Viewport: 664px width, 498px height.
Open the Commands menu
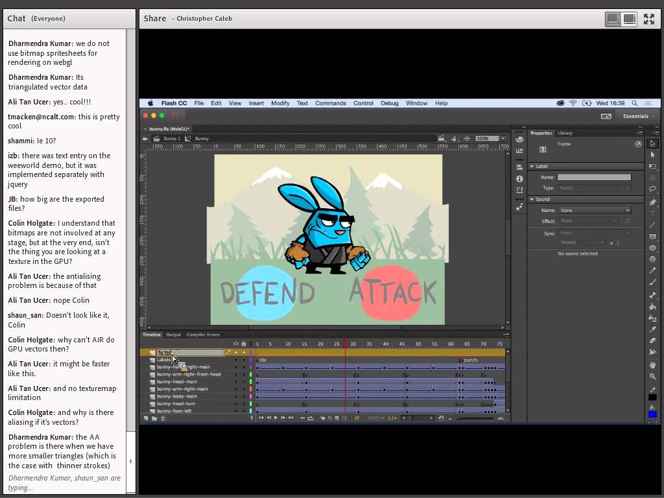pyautogui.click(x=330, y=103)
